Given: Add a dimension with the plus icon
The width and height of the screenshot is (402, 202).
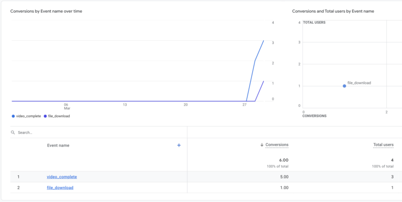Looking at the screenshot, I should click(x=179, y=145).
